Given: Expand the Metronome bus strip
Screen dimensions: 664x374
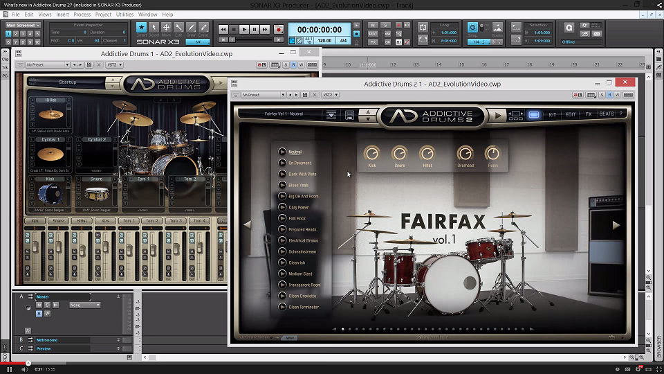Looking at the screenshot, I should pos(118,340).
